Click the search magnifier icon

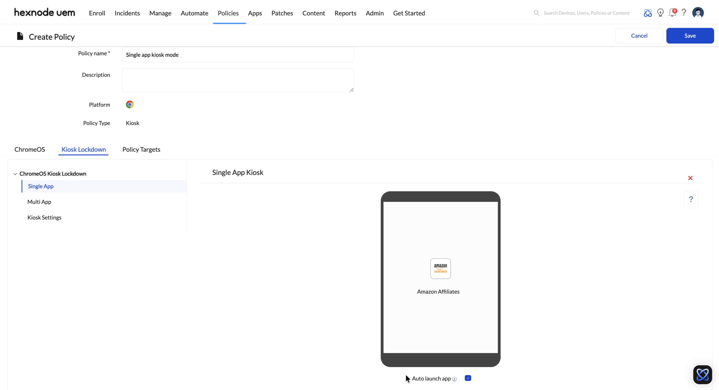coord(537,13)
